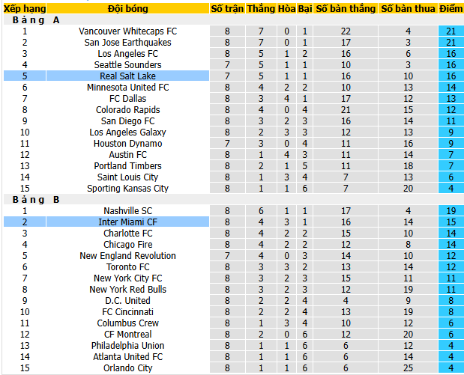Click the highlighted Inter Miami CF team
Screen dimensions: 464x375
pyautogui.click(x=127, y=222)
